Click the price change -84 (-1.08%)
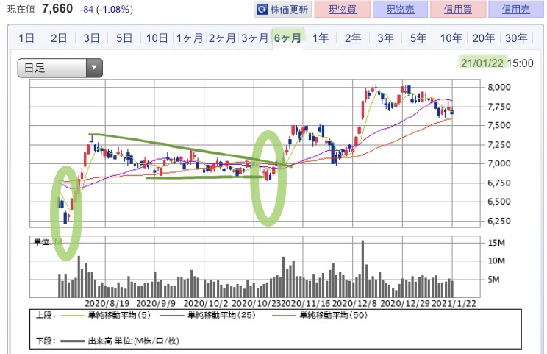 (x=107, y=9)
